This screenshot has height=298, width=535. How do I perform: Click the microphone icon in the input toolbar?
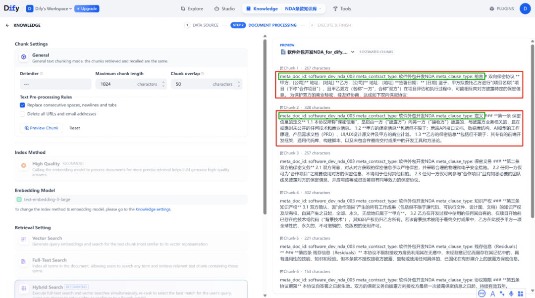(511, 294)
